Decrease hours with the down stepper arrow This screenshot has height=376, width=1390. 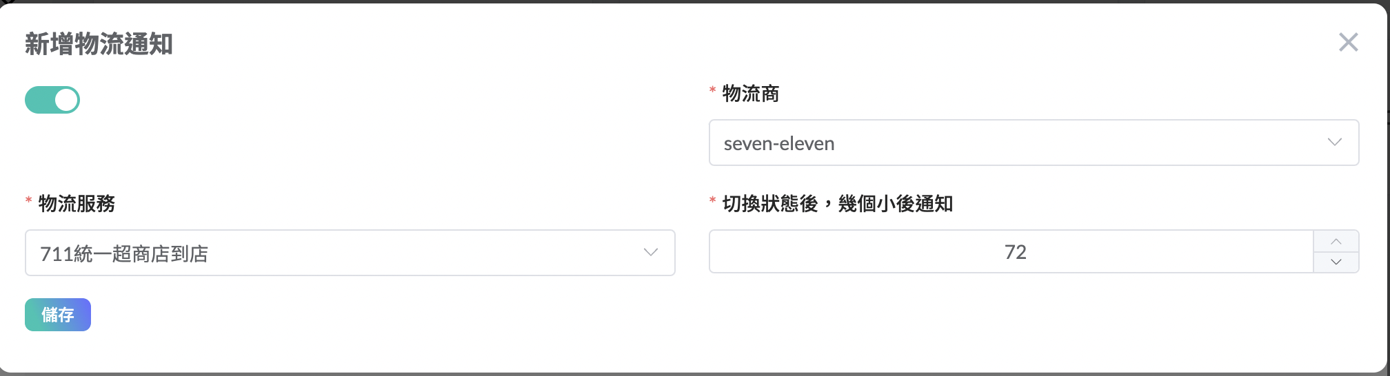click(1336, 262)
